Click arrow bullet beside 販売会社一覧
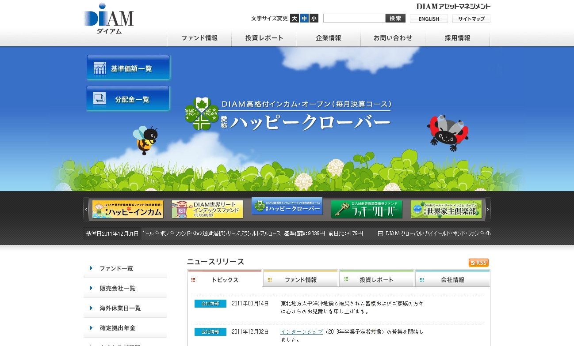This screenshot has width=574, height=346. tap(91, 288)
